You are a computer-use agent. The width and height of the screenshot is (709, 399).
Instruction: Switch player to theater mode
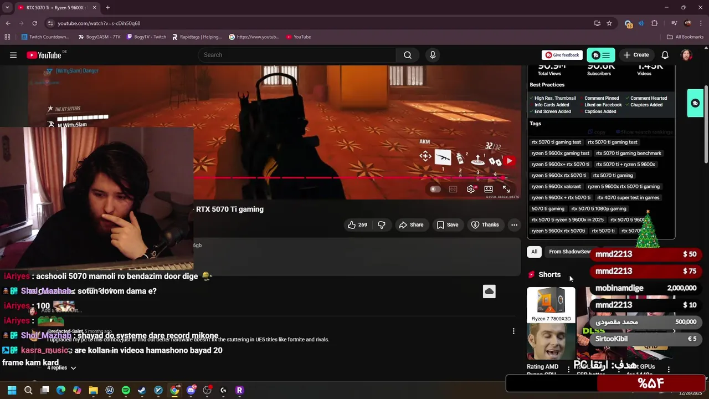(489, 190)
